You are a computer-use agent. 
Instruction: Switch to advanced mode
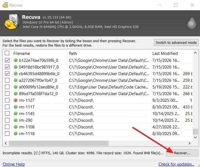(x=176, y=43)
